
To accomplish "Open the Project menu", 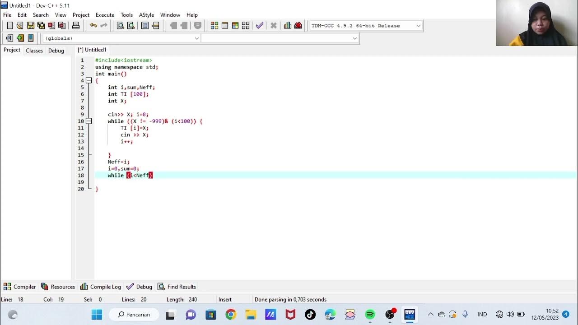I will click(x=81, y=15).
